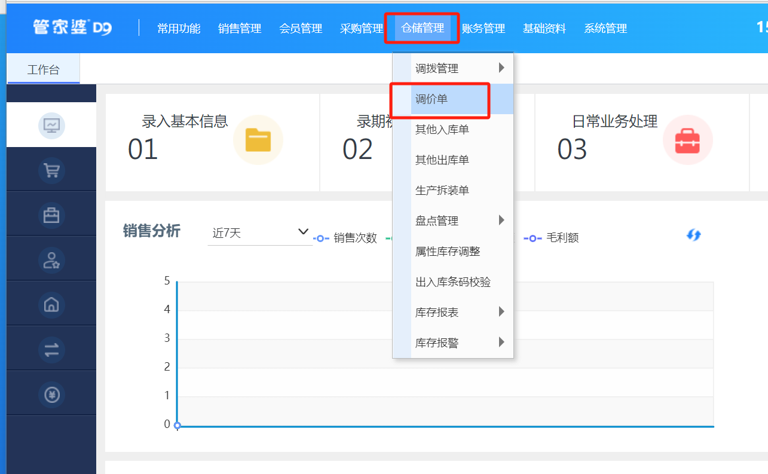768x474 pixels.
Task: Open the member user sidebar icon
Action: (51, 260)
